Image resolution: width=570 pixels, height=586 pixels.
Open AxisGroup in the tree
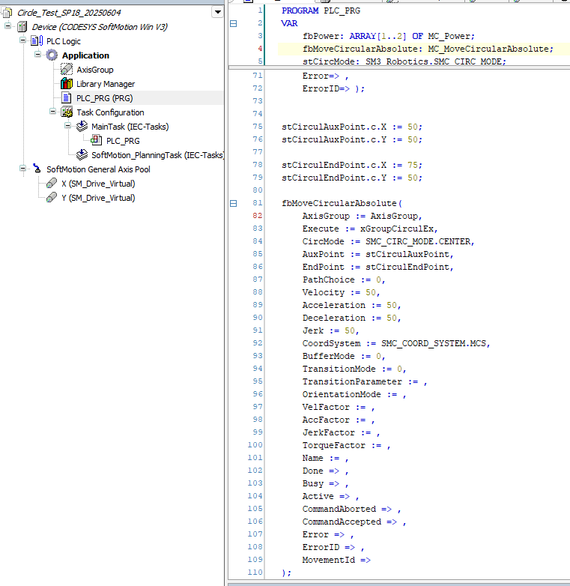(x=95, y=70)
